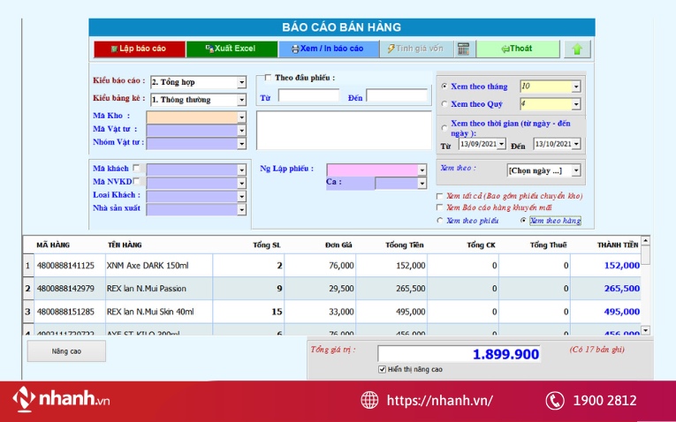Open the Đến date picker 13/10/2021
The image size is (676, 422).
point(576,144)
